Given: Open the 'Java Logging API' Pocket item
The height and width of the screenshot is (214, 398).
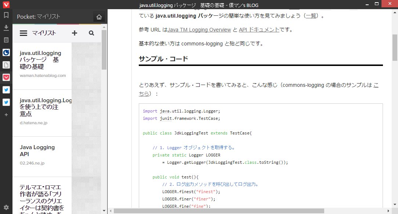Looking at the screenshot, I should pyautogui.click(x=37, y=151).
